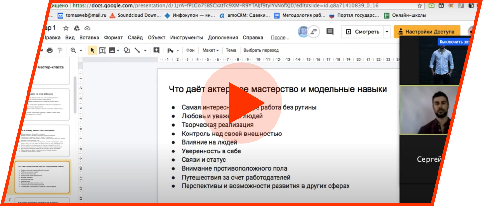Open the Справка menu
483x206 pixels.
tap(253, 38)
